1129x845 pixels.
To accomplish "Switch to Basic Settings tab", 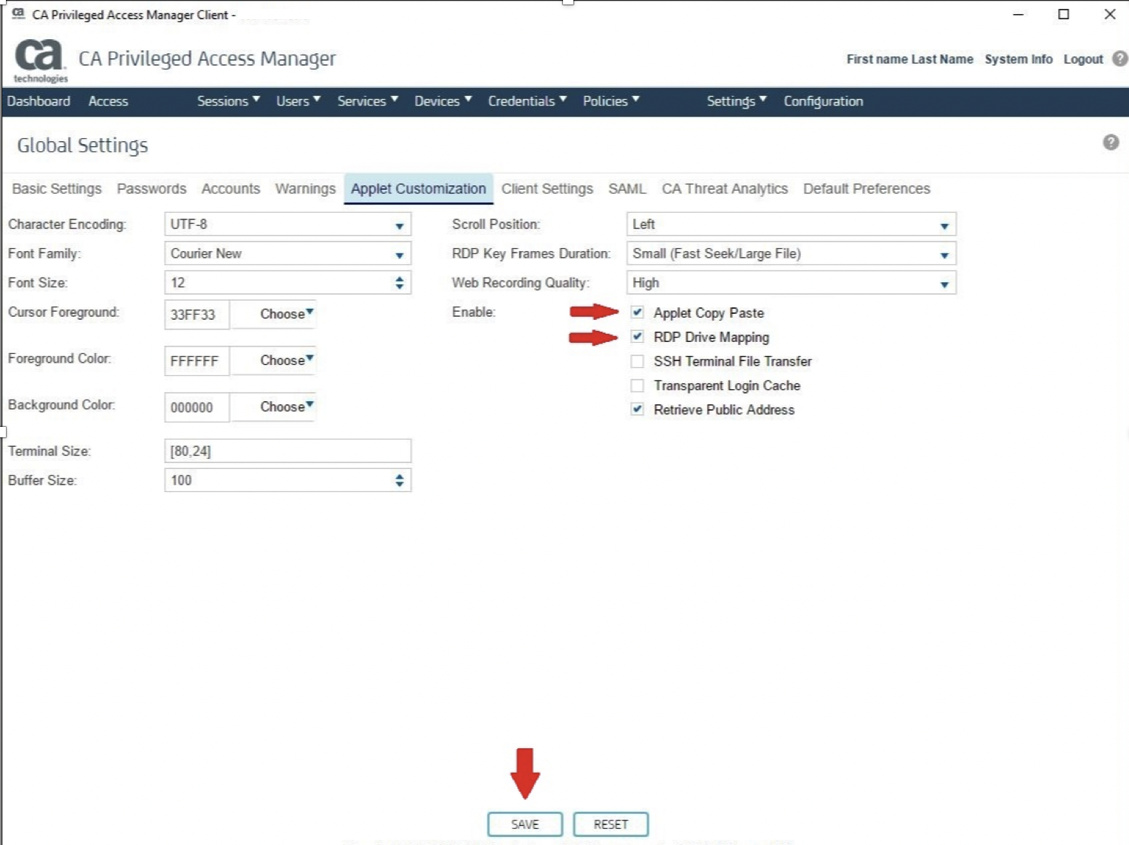I will coord(57,189).
